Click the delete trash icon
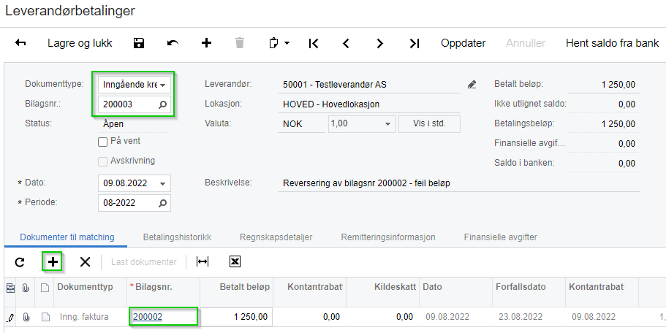Image resolution: width=666 pixels, height=333 pixels. [240, 43]
